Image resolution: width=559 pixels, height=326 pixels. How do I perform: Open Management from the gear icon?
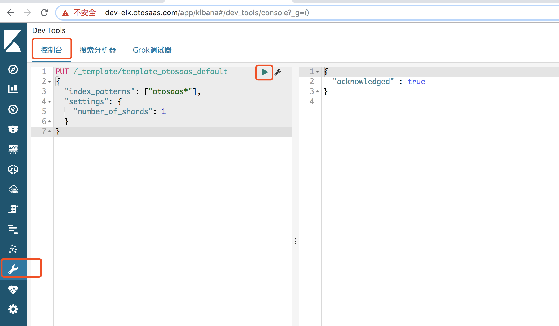[13, 309]
